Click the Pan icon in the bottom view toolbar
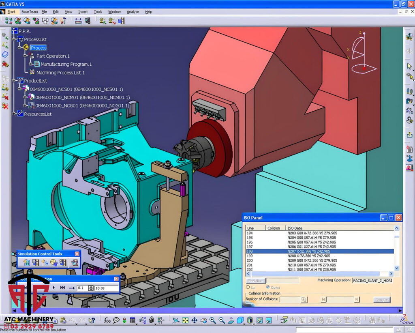 point(194,320)
